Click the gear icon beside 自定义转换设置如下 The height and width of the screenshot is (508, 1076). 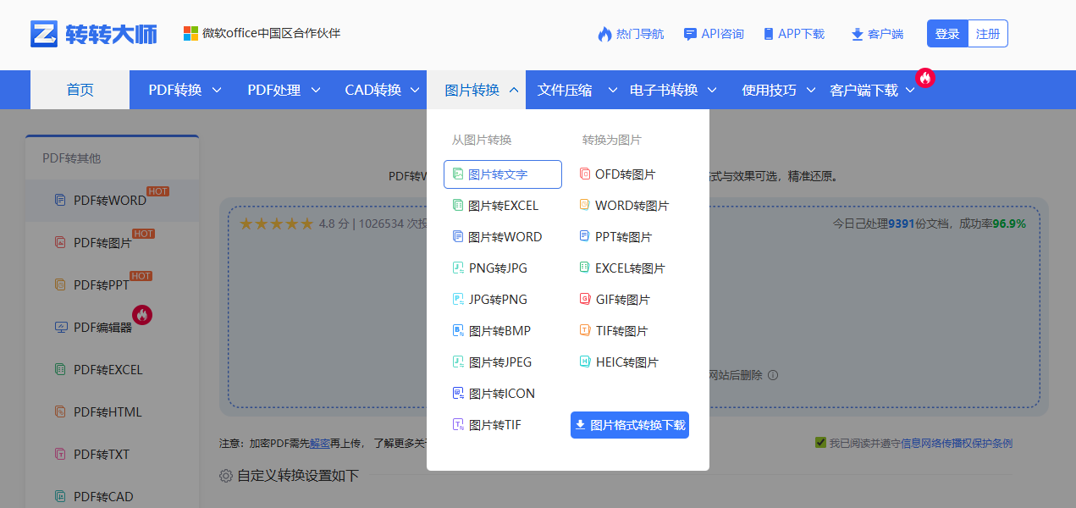[x=226, y=476]
